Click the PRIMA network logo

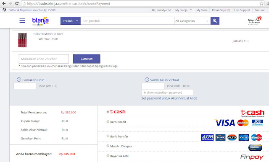click(x=220, y=137)
